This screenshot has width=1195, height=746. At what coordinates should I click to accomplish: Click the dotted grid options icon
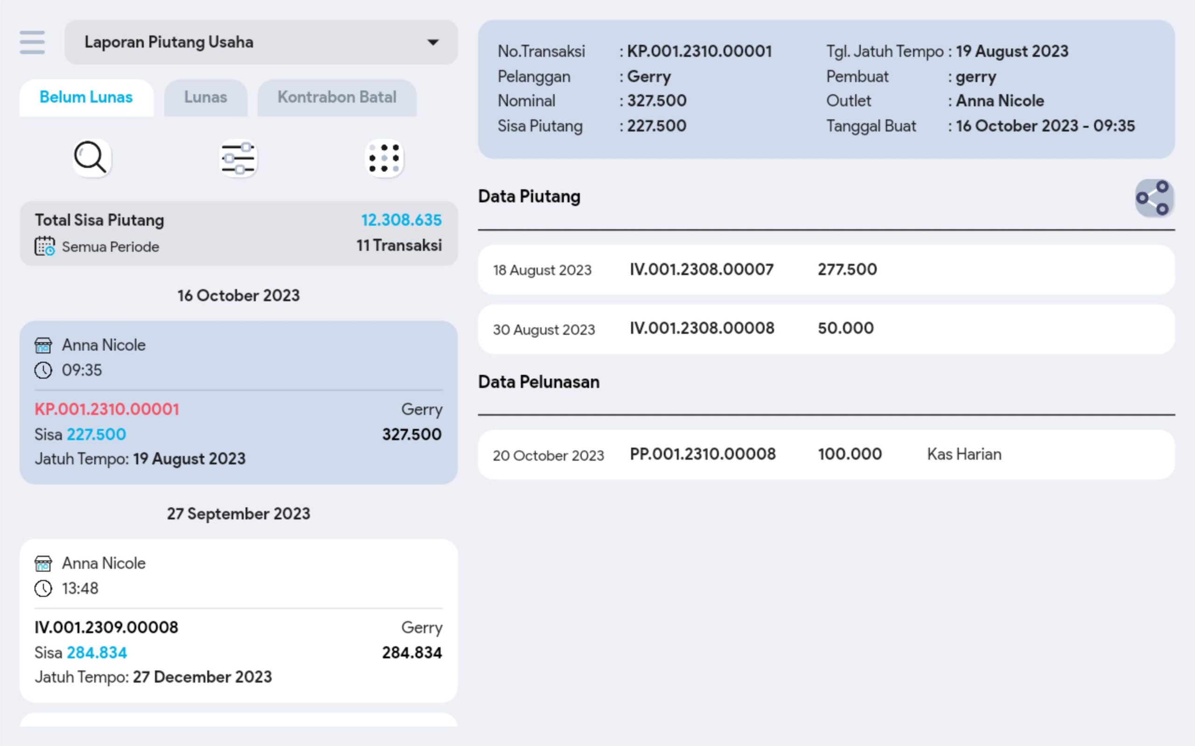pyautogui.click(x=384, y=159)
